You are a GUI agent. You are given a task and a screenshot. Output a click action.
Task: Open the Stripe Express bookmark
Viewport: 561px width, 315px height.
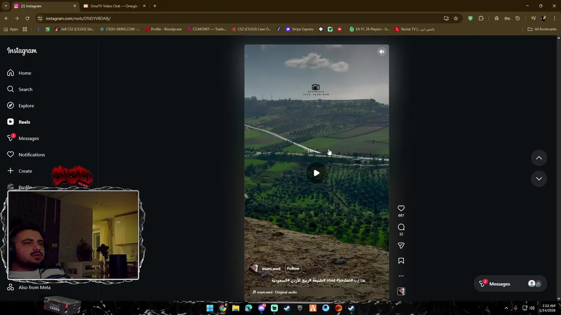[x=299, y=29]
